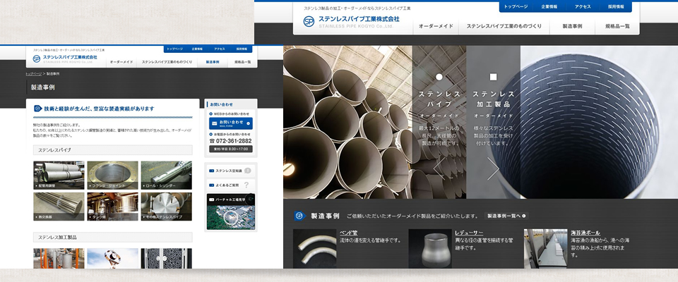Open 企業情報 in left page top menu

click(197, 49)
